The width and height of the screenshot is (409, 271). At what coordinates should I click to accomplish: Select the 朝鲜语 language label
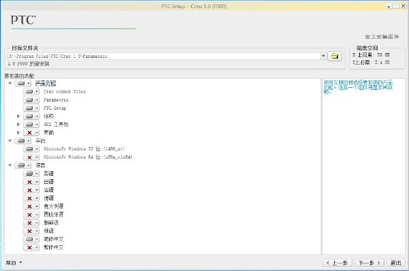coord(51,223)
